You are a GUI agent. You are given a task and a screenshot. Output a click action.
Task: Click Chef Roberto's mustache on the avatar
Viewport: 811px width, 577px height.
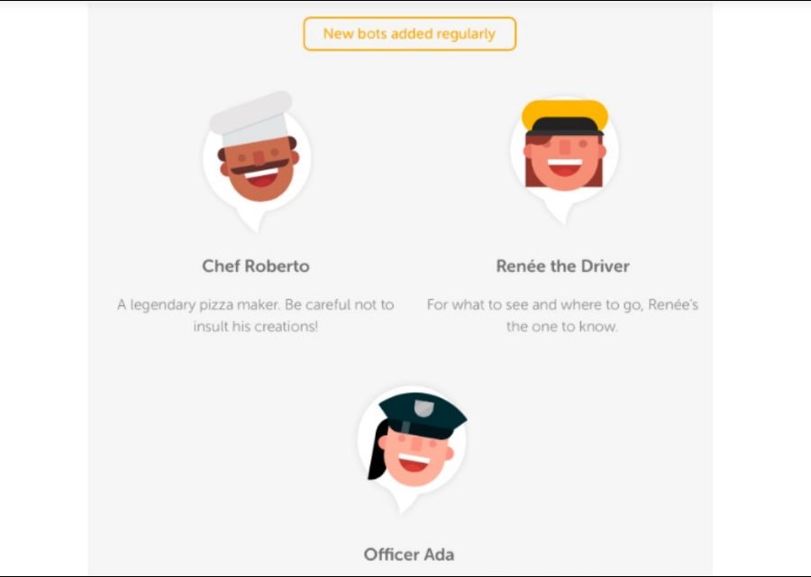pyautogui.click(x=260, y=167)
